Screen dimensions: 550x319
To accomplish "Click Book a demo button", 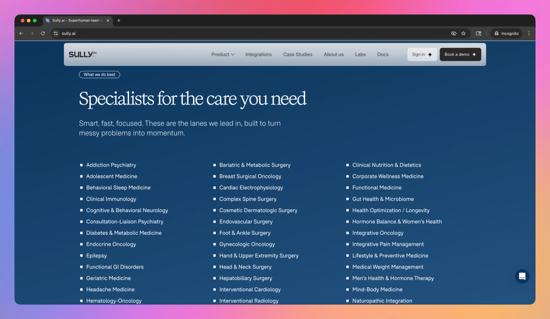I will [460, 54].
